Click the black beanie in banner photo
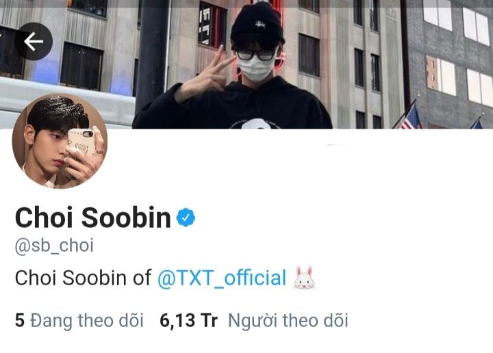This screenshot has width=493, height=353. point(257,25)
